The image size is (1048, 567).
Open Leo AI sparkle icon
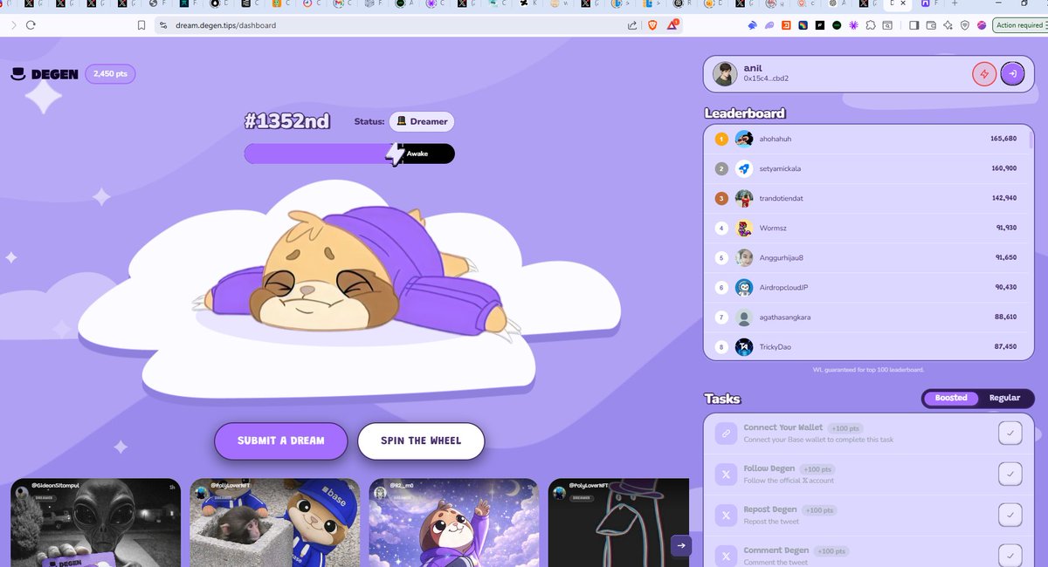coord(948,25)
